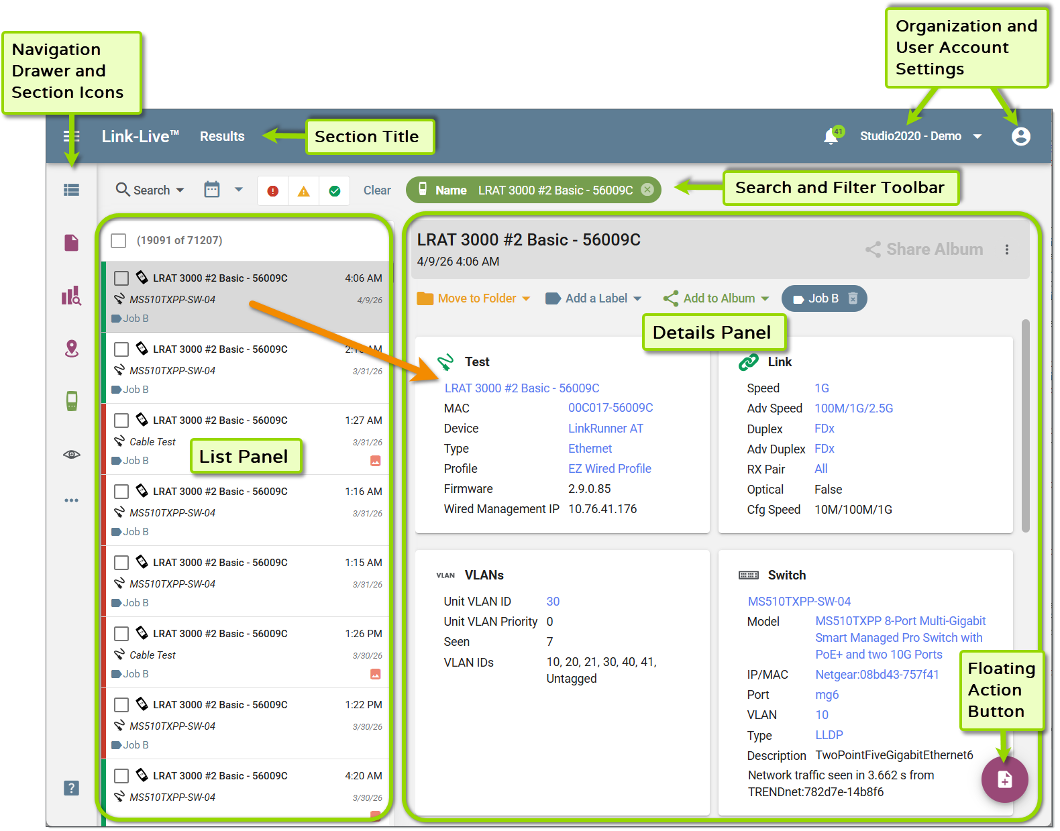1060x831 pixels.
Task: Open attached image on 1:27 AM result
Action: pos(376,461)
